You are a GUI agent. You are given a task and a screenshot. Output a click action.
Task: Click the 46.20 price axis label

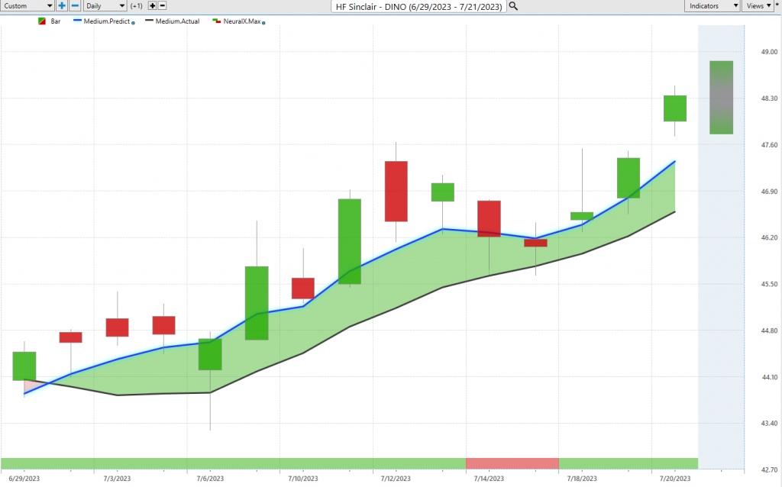[x=769, y=237]
